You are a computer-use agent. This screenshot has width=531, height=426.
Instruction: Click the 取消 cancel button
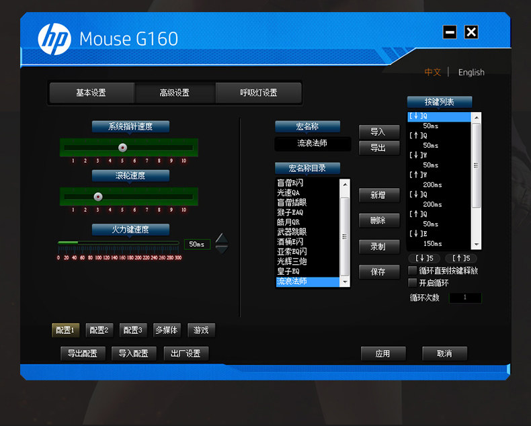coord(445,353)
